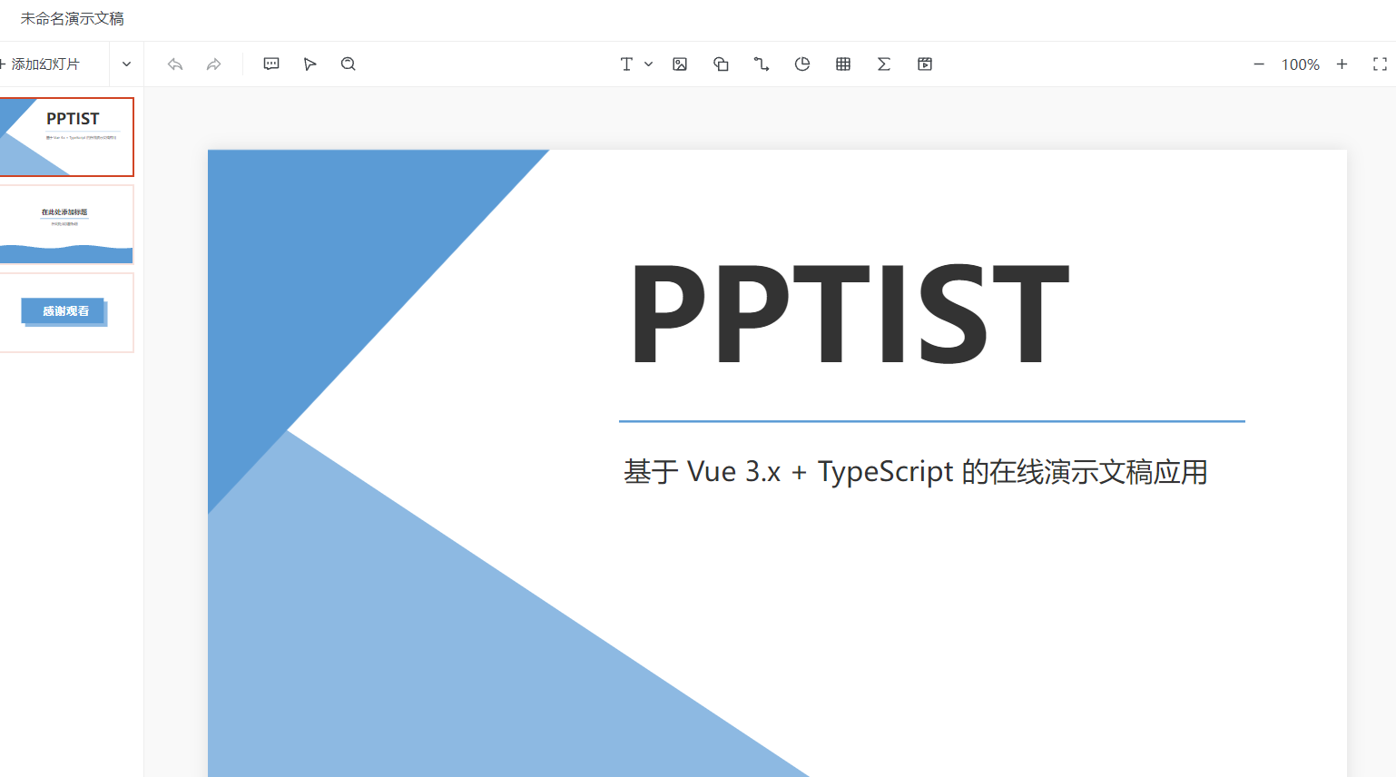This screenshot has width=1396, height=777.
Task: Open the speaker notes comment icon
Action: (x=270, y=64)
